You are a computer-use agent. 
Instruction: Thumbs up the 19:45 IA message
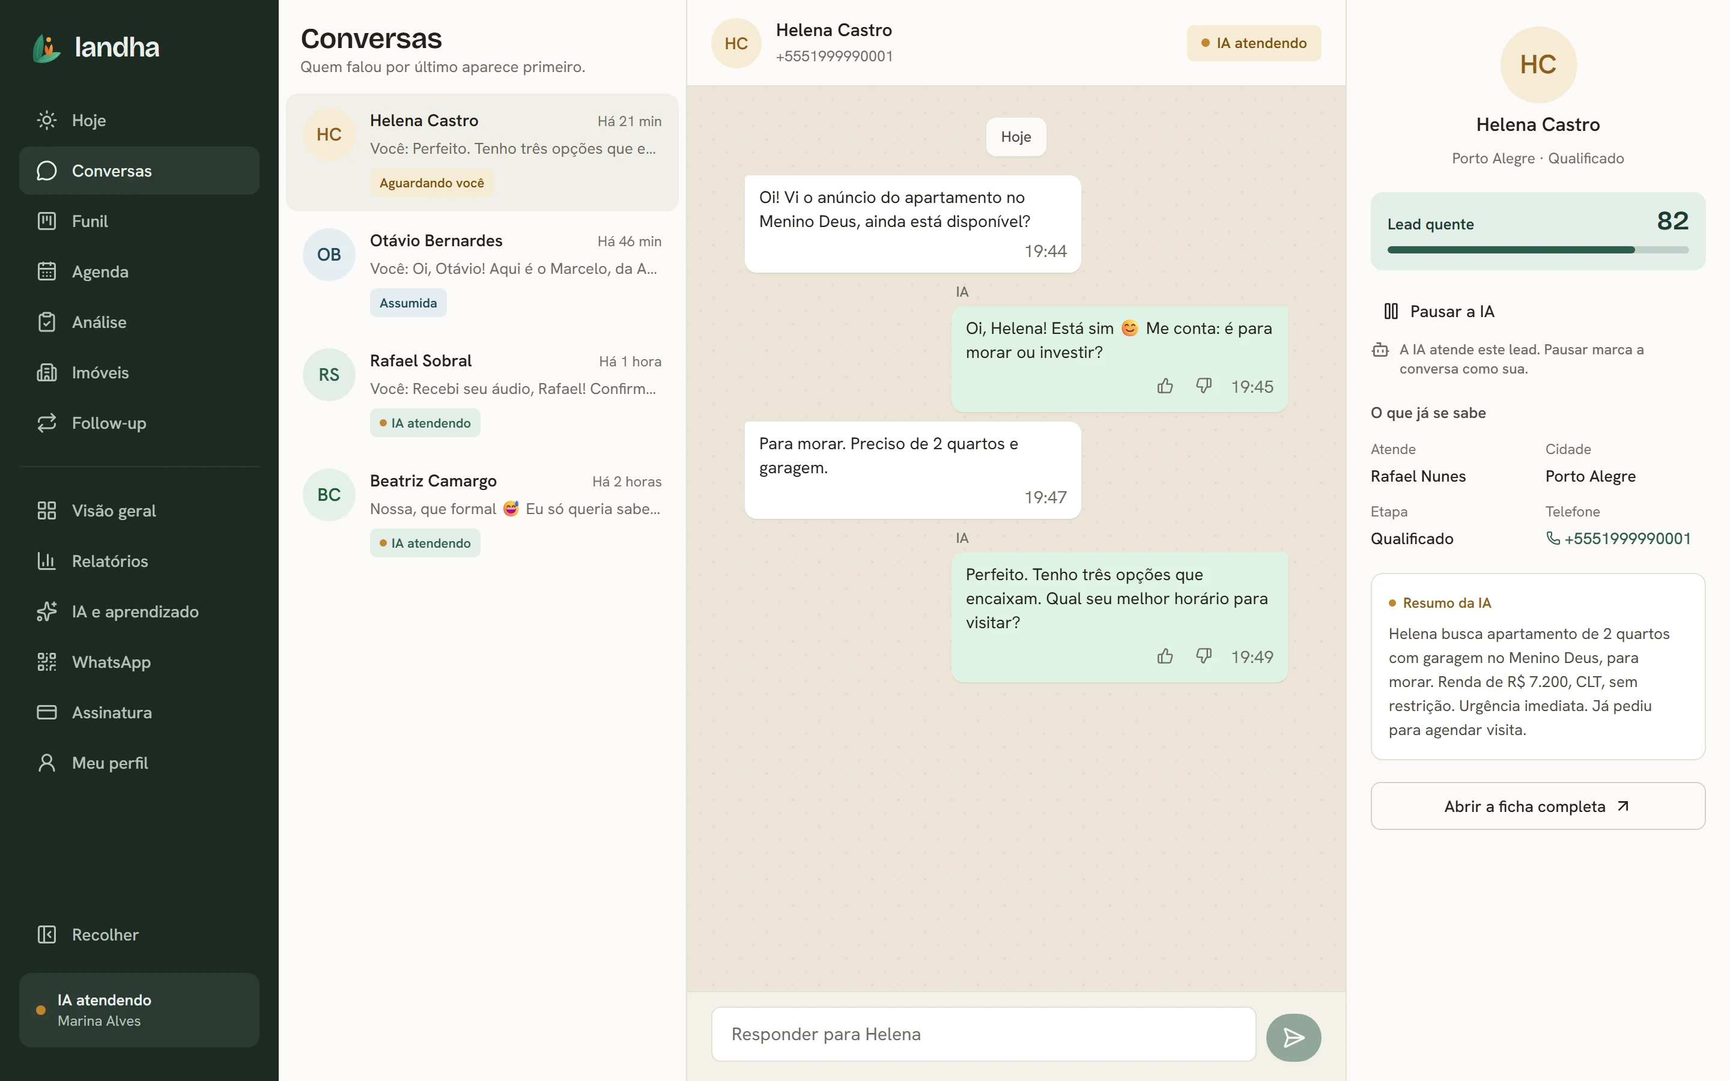(x=1165, y=386)
